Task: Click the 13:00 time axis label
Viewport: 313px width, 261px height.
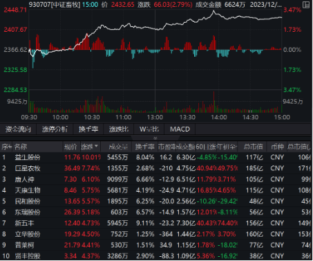Action: click(x=155, y=117)
